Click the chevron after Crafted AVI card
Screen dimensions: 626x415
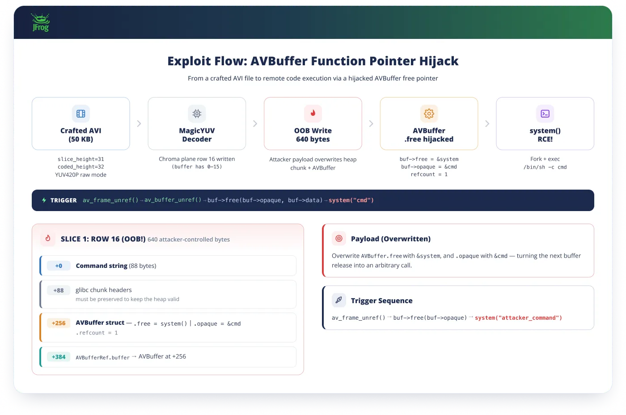(139, 123)
